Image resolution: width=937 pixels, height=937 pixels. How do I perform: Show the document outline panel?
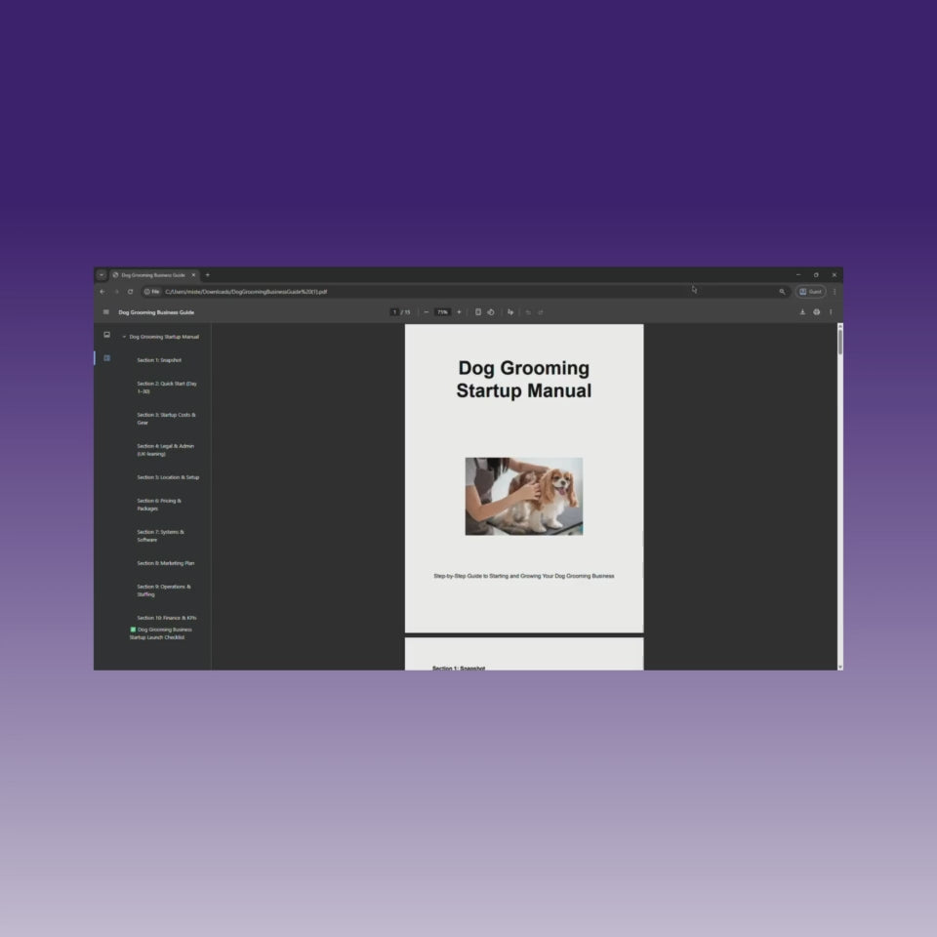pyautogui.click(x=106, y=358)
